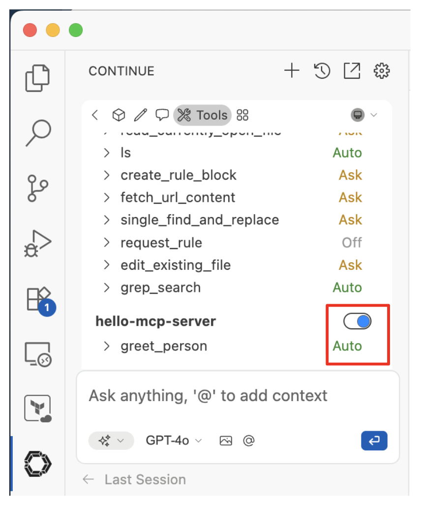Select the single_find_and_replace tool name

(200, 220)
